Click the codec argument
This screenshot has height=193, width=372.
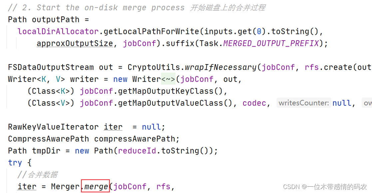tap(254, 103)
